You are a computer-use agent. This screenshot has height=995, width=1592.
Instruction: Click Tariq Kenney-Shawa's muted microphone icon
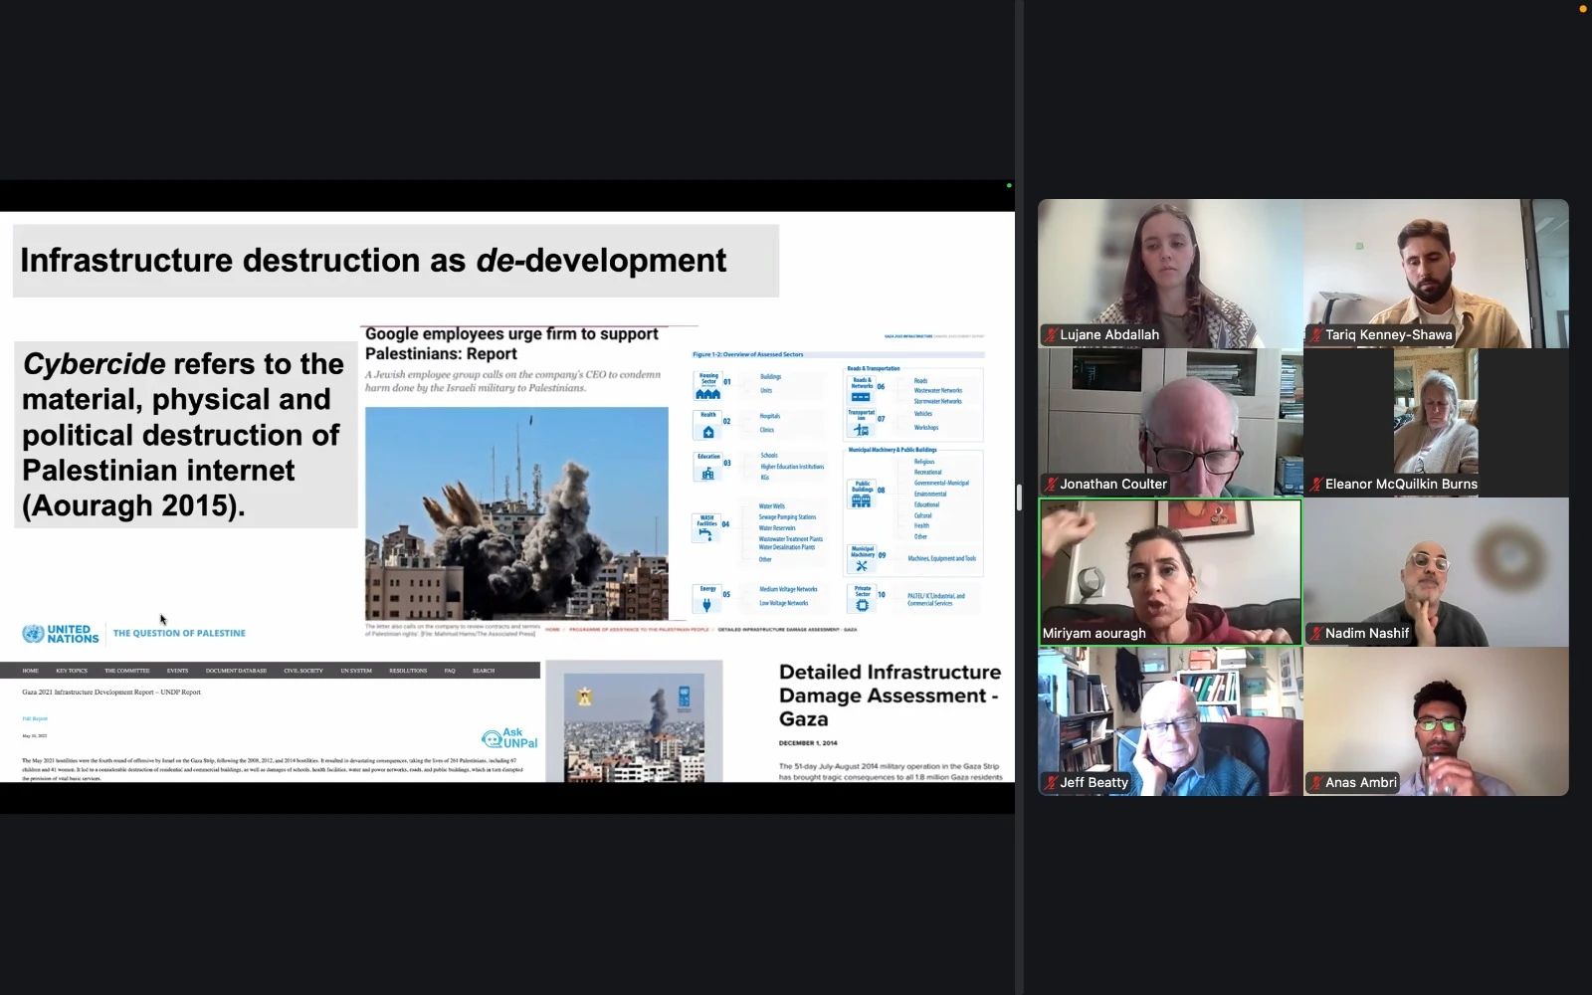pos(1315,335)
